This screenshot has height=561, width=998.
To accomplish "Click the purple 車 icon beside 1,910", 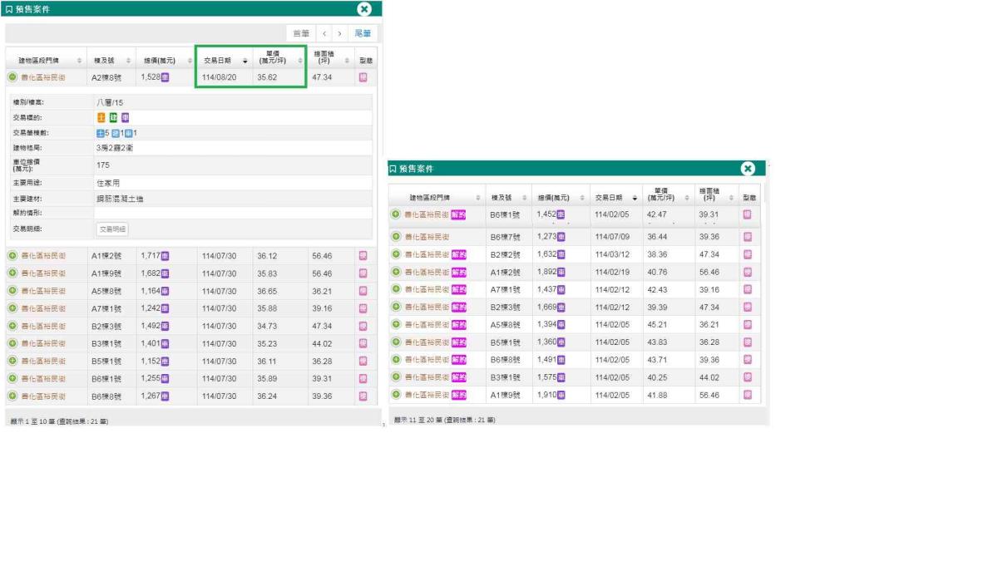I will [x=561, y=395].
